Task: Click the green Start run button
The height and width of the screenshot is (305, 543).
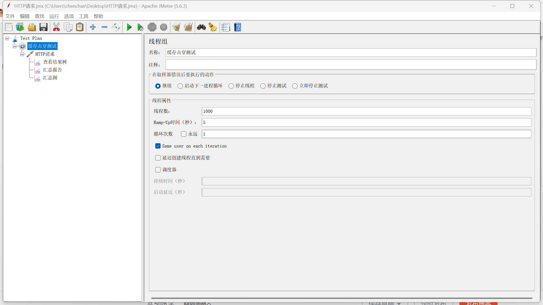Action: (129, 27)
